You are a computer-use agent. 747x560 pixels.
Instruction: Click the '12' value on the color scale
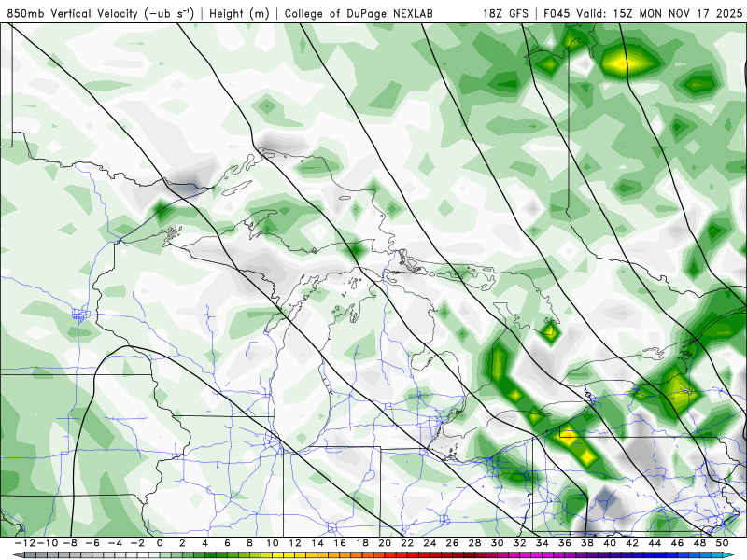click(x=295, y=543)
